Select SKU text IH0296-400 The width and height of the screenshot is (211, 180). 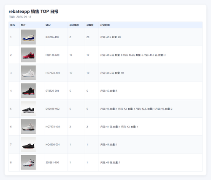[x=52, y=37]
